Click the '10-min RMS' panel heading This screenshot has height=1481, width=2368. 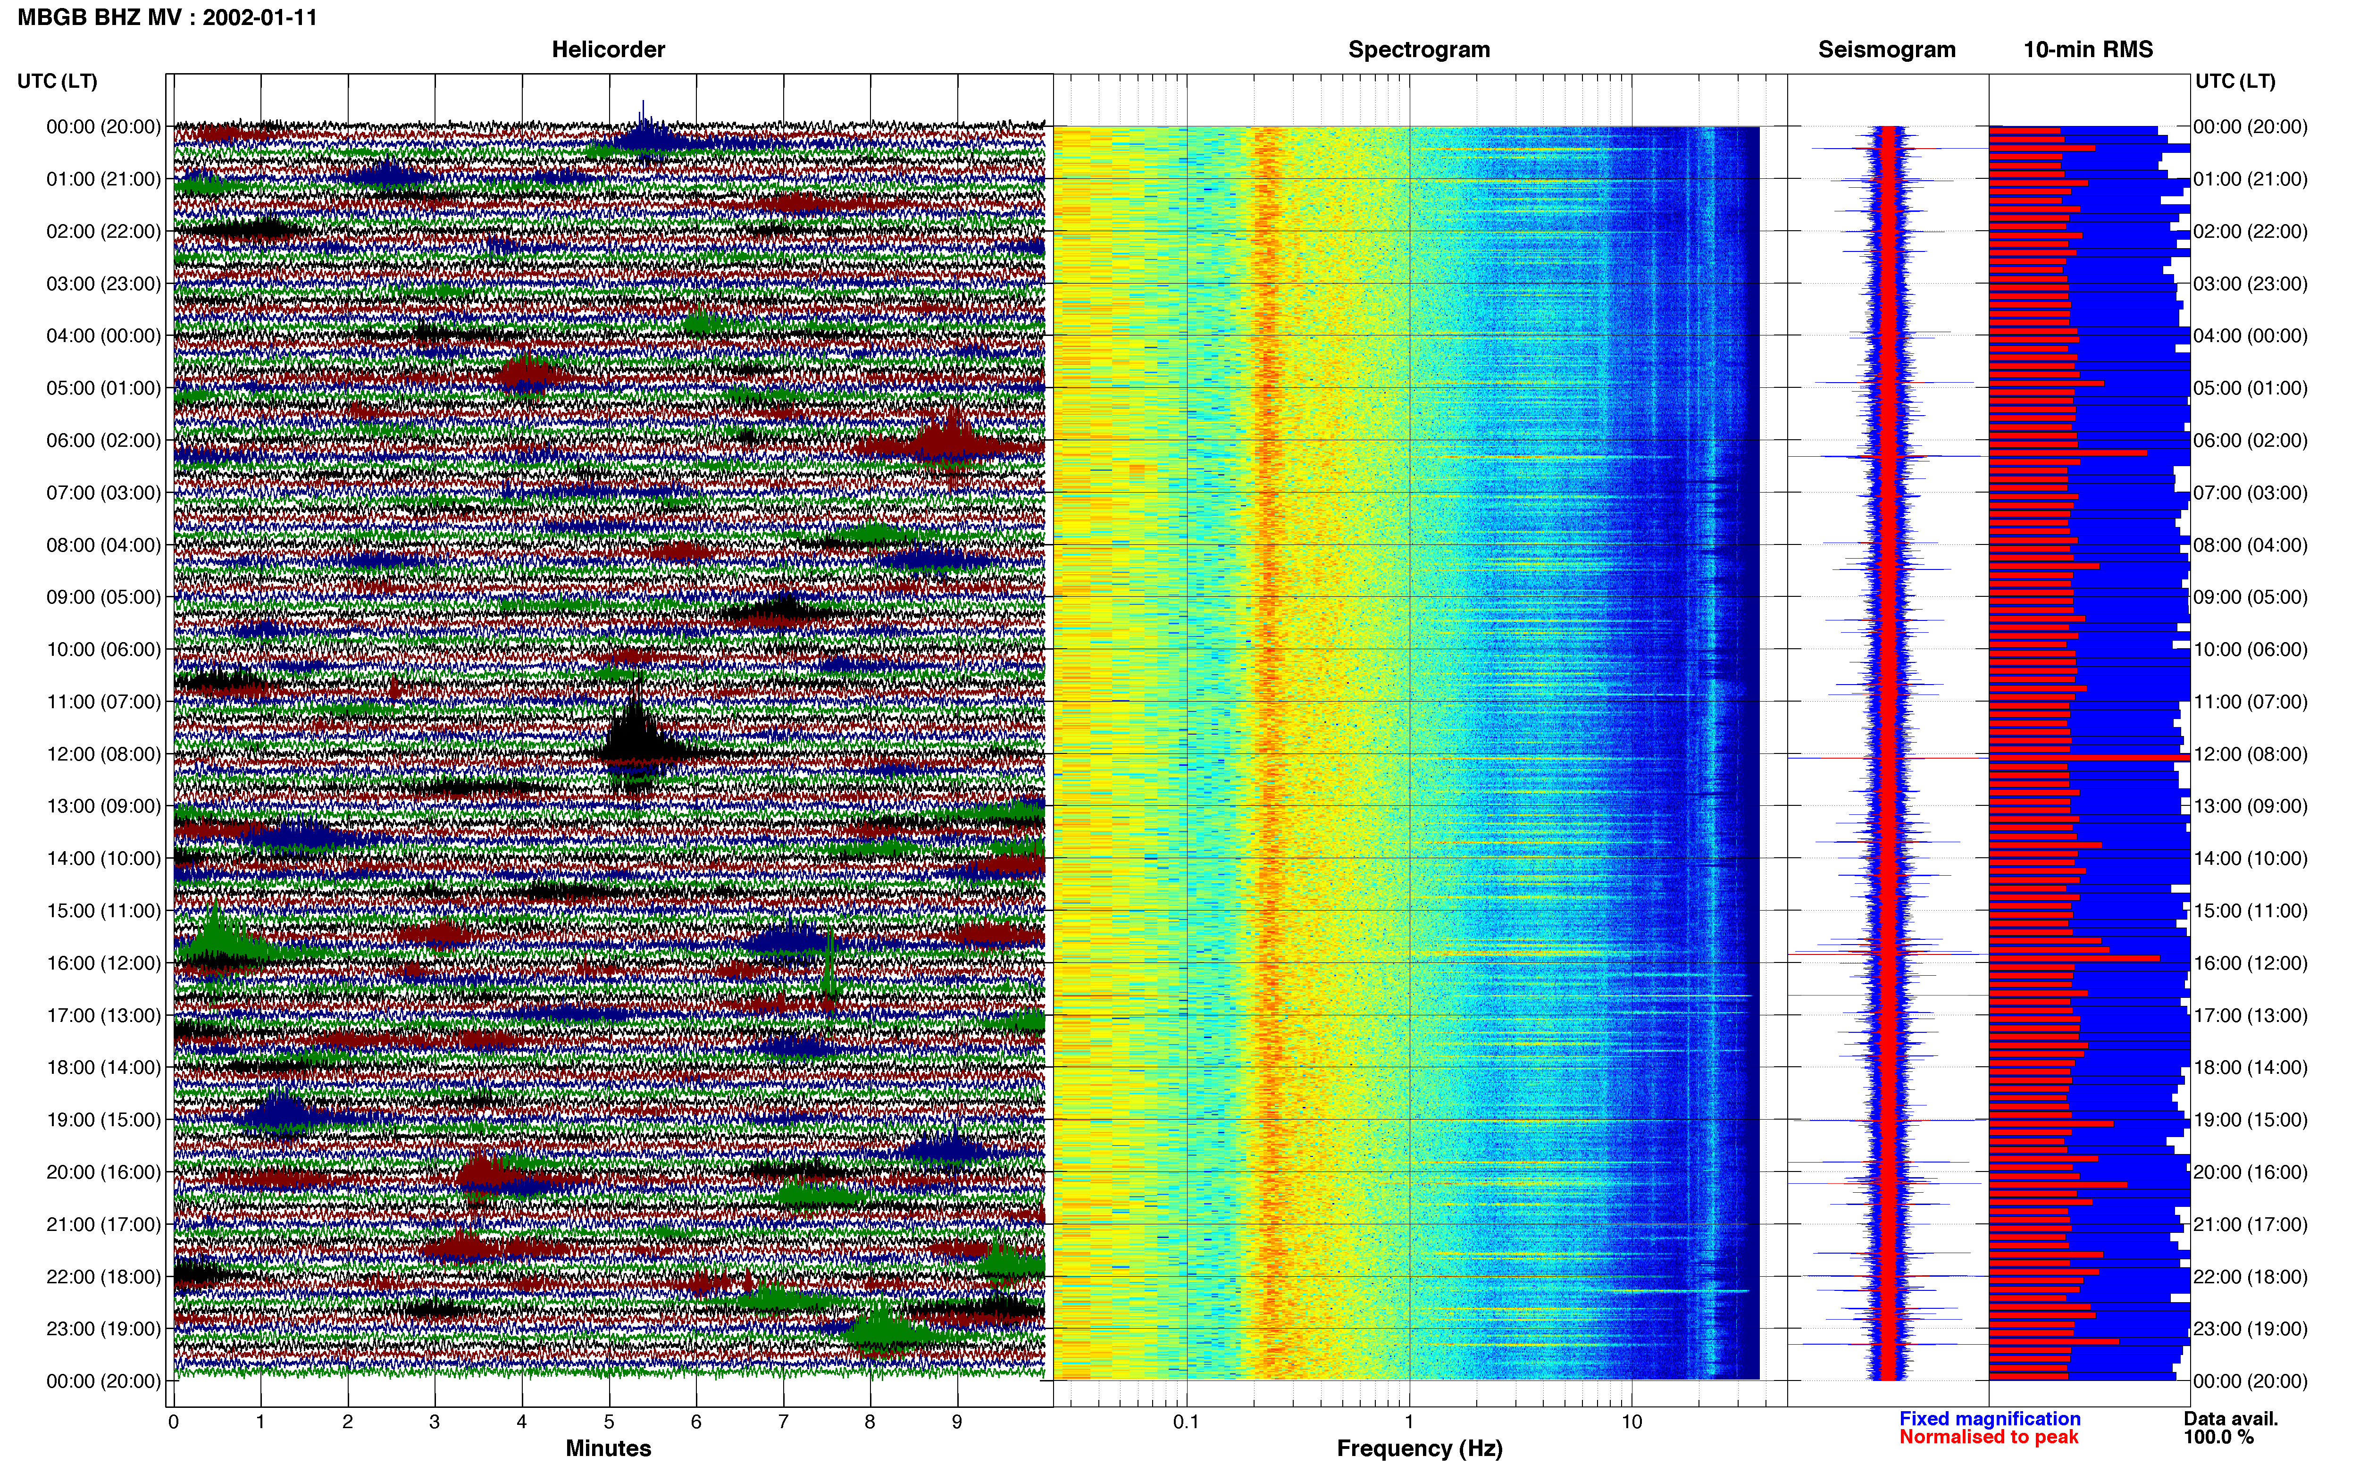(2088, 49)
